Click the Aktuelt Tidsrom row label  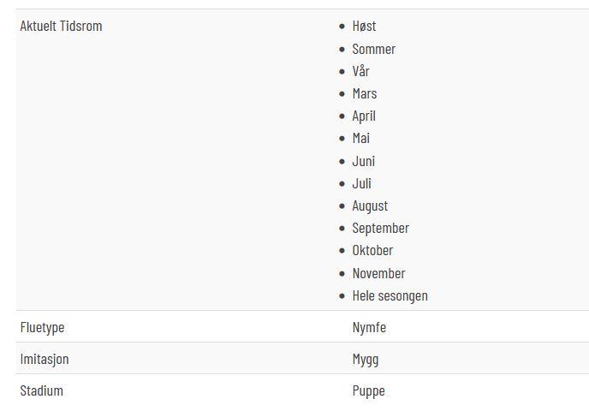[x=62, y=27]
